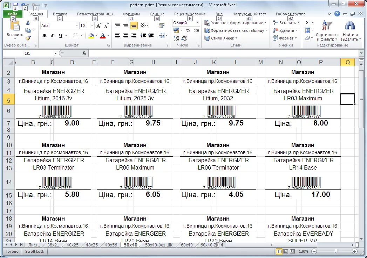Toggle italic formatting (К)
Image resolution: width=367 pixels, height=258 pixels.
coord(53,36)
